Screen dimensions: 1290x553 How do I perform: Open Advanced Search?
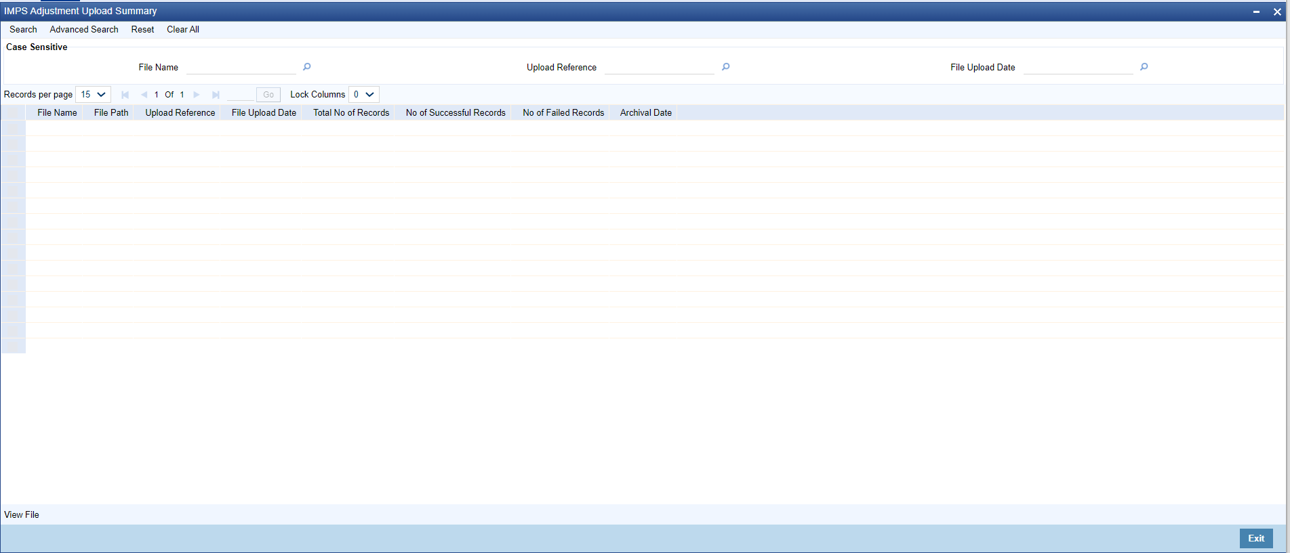coord(84,30)
